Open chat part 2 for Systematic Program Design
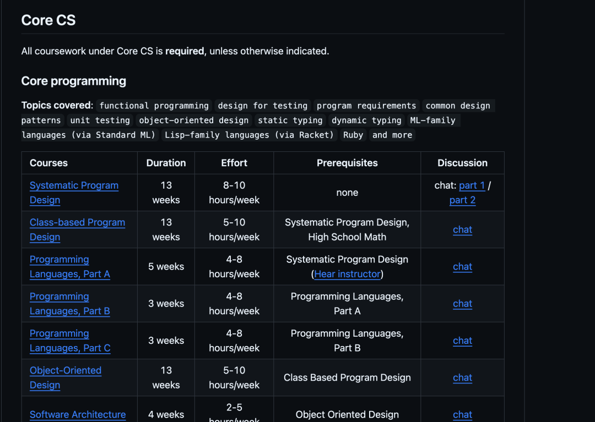 [462, 200]
